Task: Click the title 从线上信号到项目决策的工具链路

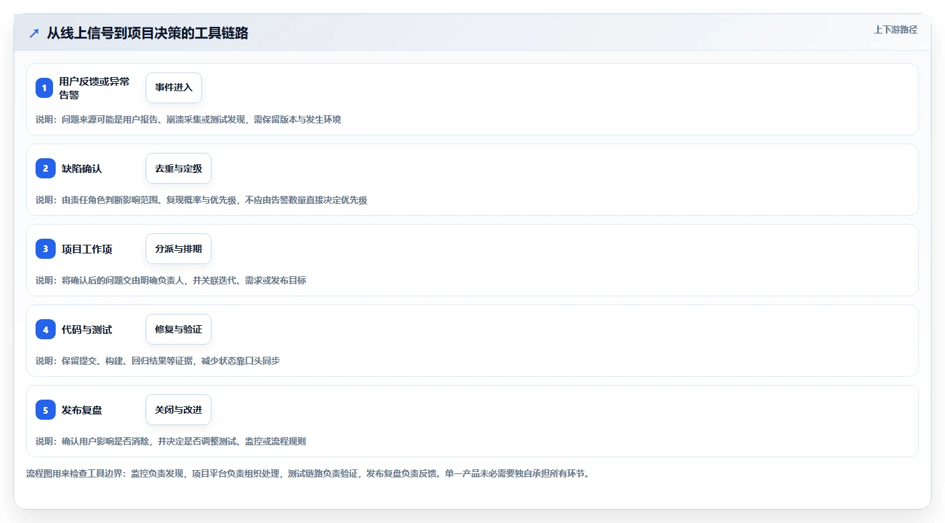Action: pos(148,33)
